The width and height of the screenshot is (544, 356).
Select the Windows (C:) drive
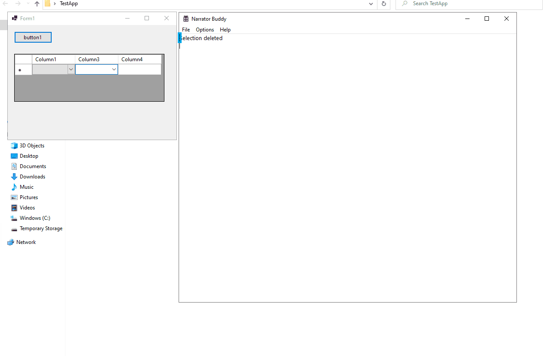[34, 218]
